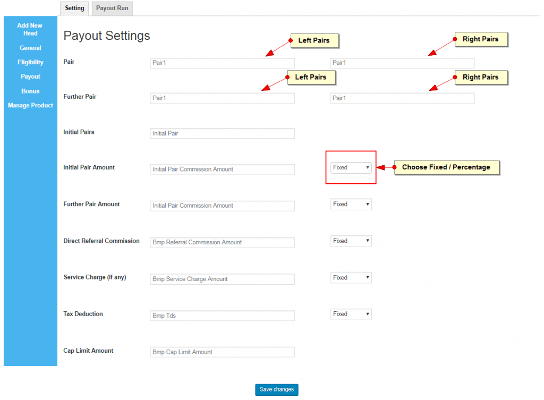
Task: Focus the Initial Pairs input field
Action: pyautogui.click(x=222, y=134)
